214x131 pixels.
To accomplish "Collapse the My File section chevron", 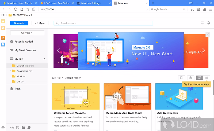I will (x=44, y=59).
